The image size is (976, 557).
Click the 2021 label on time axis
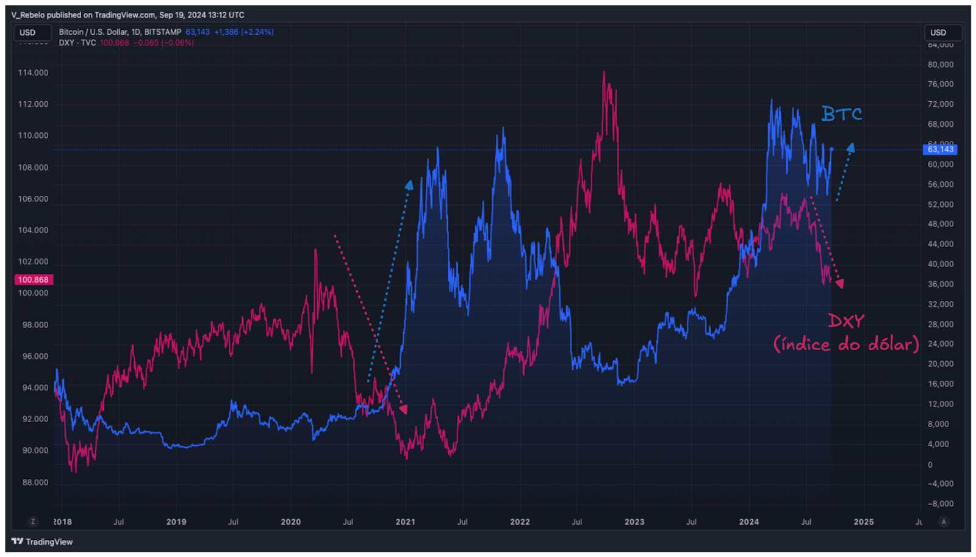tap(405, 522)
